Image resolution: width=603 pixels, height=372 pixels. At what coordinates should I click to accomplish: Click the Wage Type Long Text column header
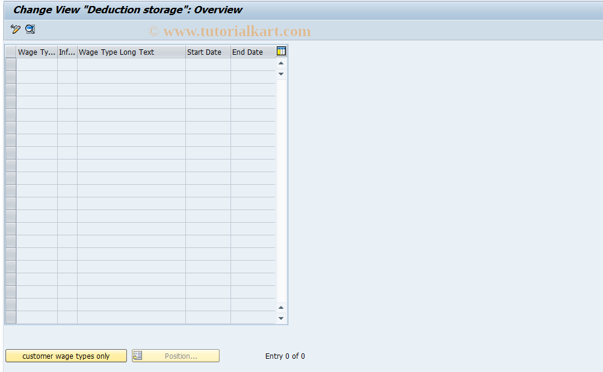pyautogui.click(x=132, y=52)
